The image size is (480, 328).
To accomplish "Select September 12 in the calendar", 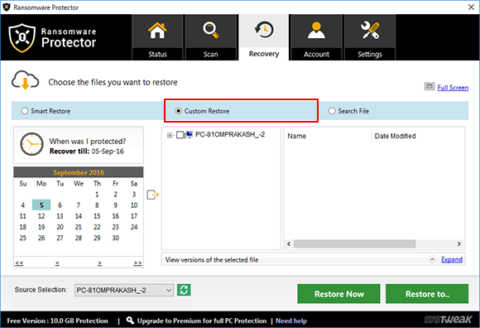I will 41,216.
